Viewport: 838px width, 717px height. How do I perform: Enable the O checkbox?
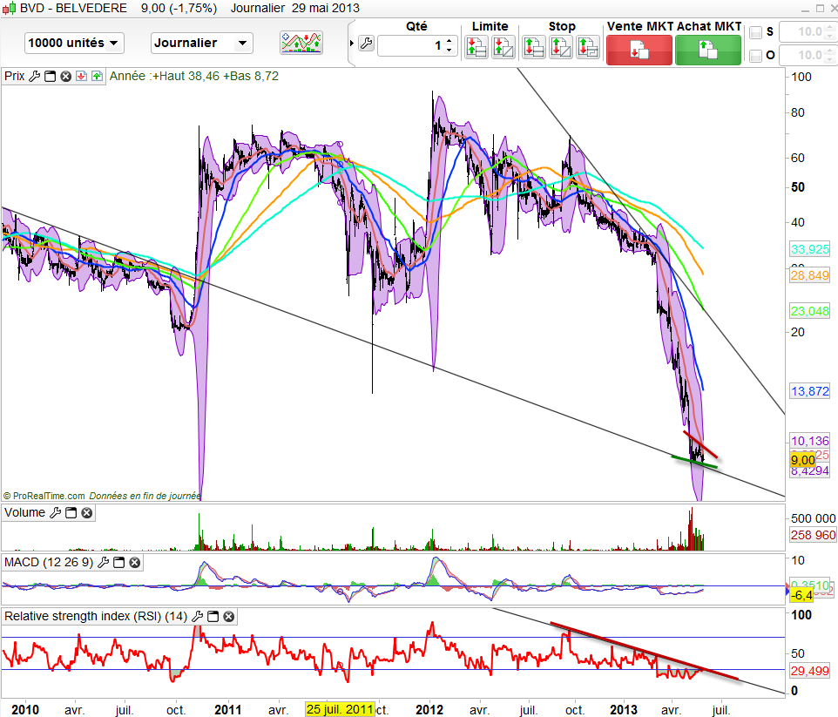[756, 56]
